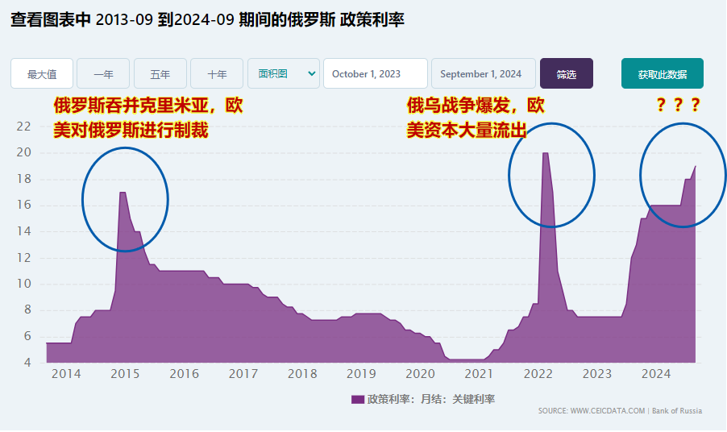
Task: Click the red ？？？ annotation text
Action: pos(677,106)
